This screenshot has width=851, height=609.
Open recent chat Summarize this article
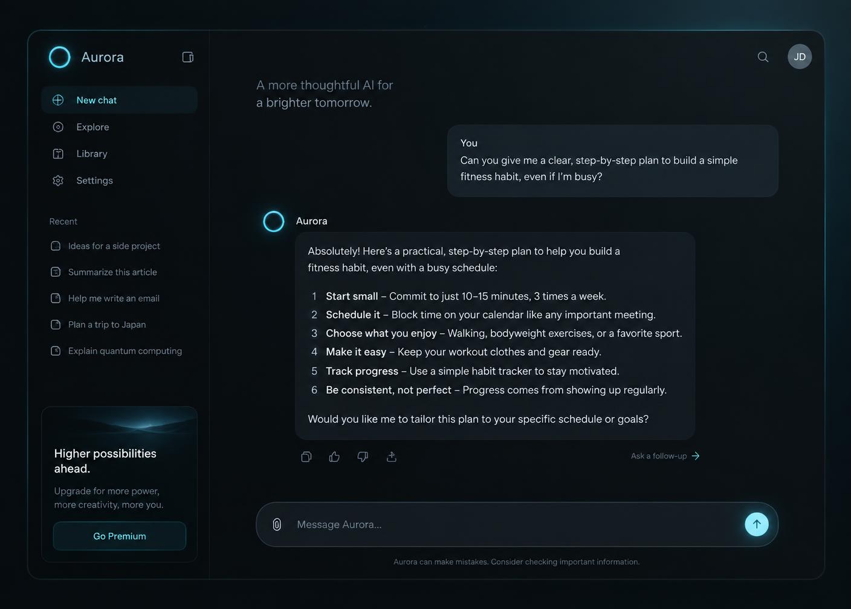point(112,272)
